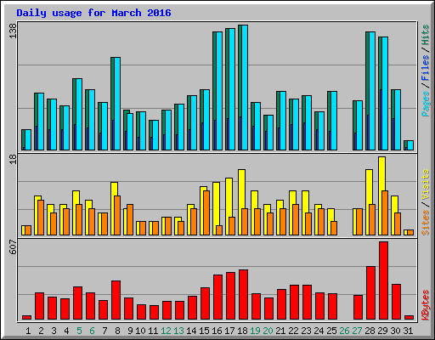Viewport: 435px width, 340px height.
Task: Click the green weekend day '6' label
Action: coord(92,331)
